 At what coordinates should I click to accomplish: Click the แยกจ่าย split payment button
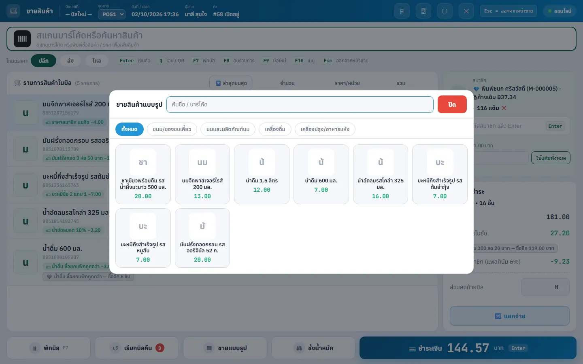(510, 316)
